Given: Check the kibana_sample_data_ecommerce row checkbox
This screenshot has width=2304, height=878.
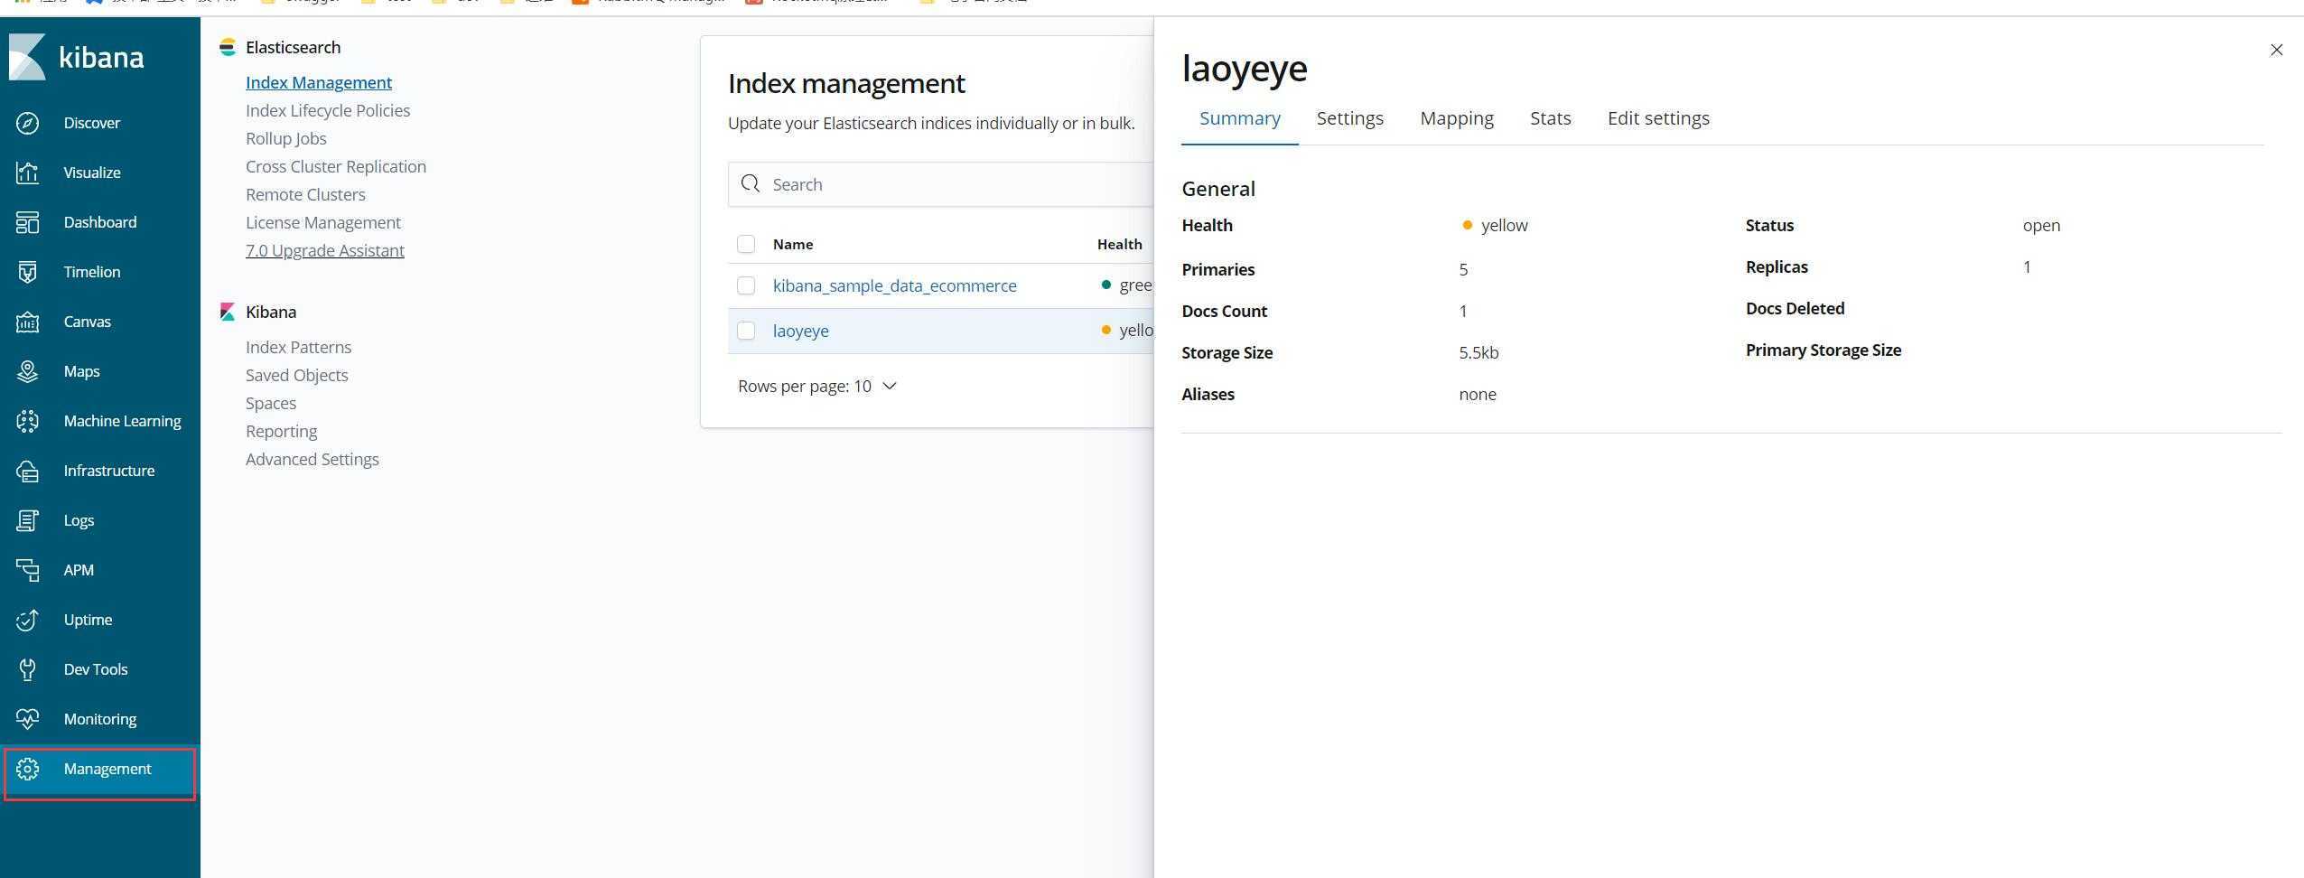Looking at the screenshot, I should 746,285.
